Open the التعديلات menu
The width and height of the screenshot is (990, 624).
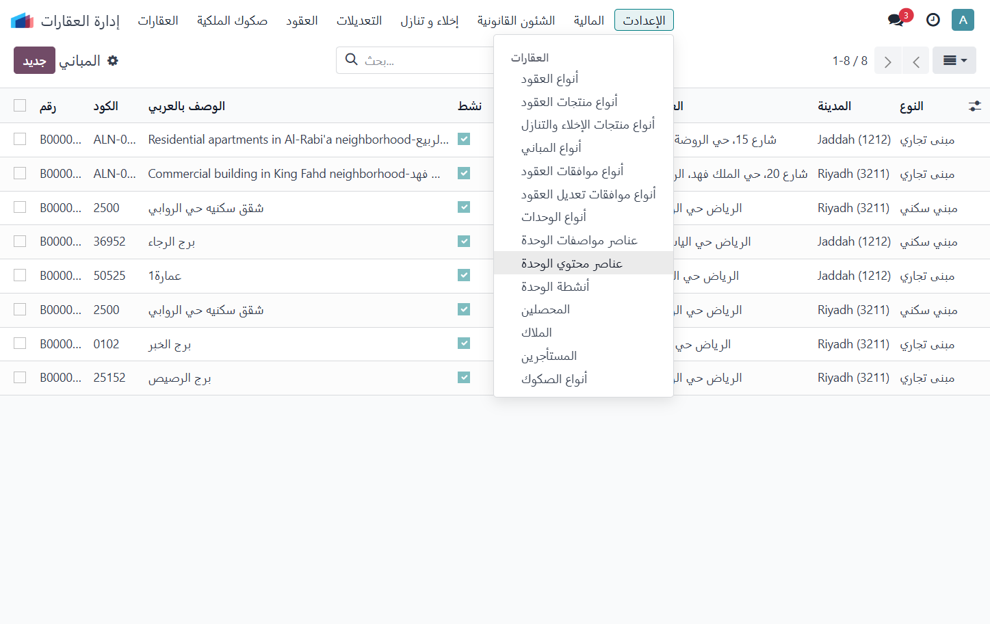click(x=359, y=21)
